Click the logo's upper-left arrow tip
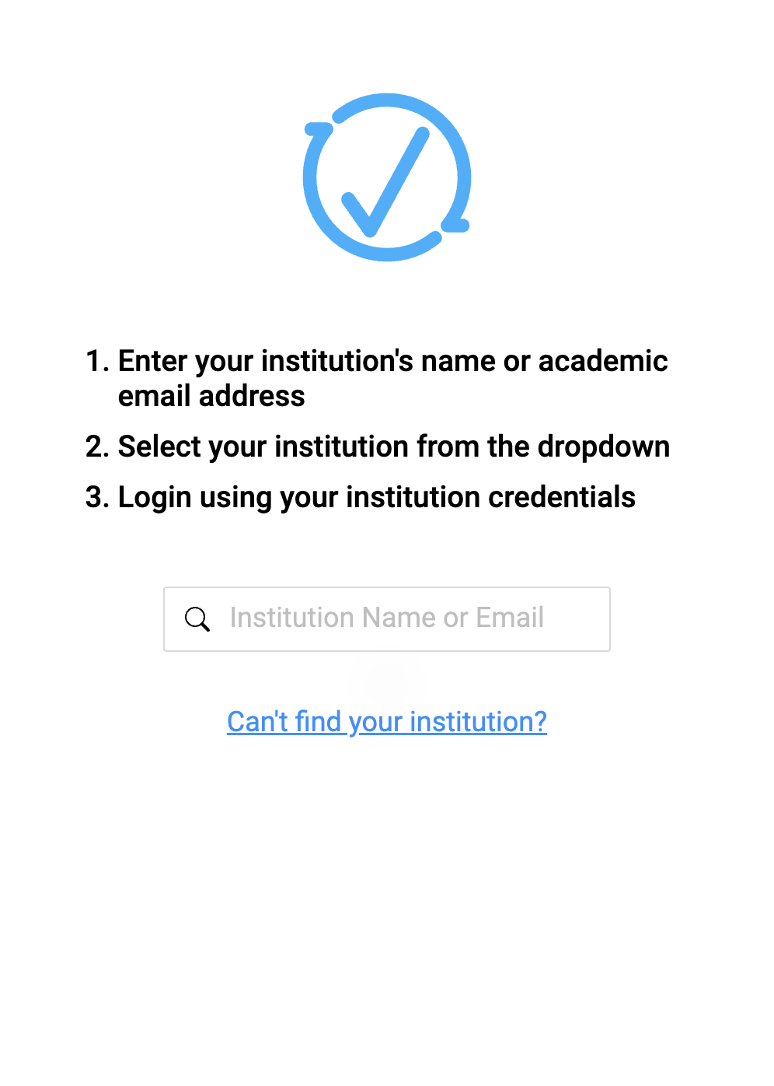Viewport: 774px width, 1086px height. click(316, 128)
